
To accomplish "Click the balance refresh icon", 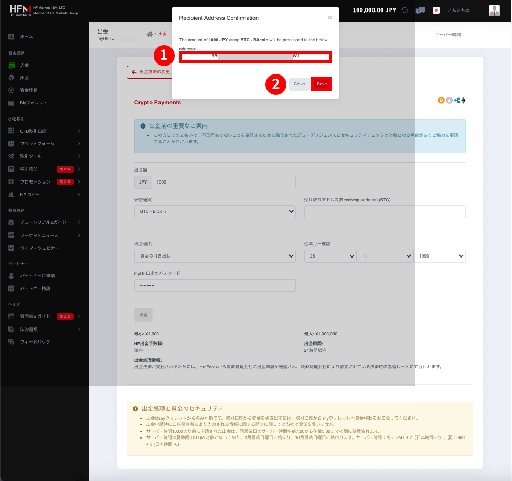I will click(403, 10).
